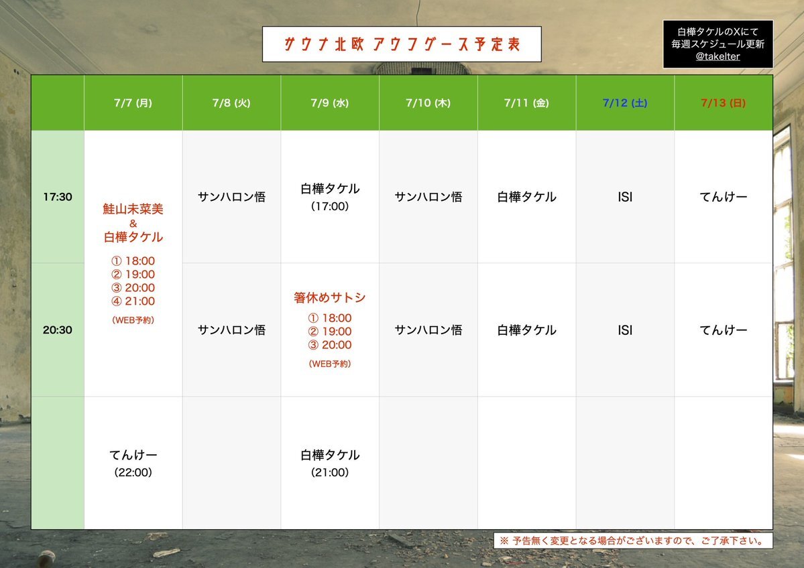Select the red 7/13 (日) header

click(724, 103)
